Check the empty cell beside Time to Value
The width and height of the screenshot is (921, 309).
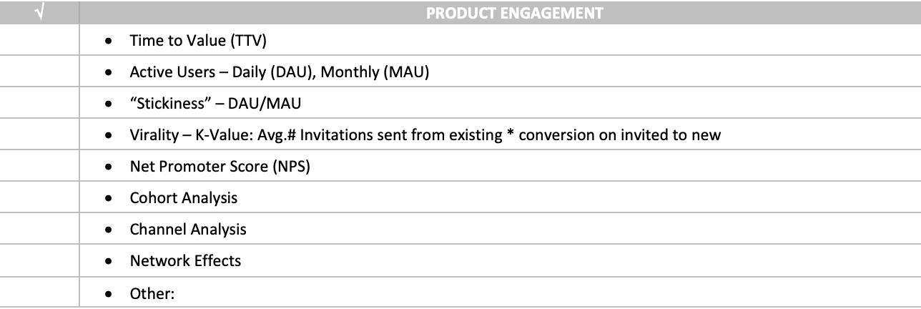[39, 41]
